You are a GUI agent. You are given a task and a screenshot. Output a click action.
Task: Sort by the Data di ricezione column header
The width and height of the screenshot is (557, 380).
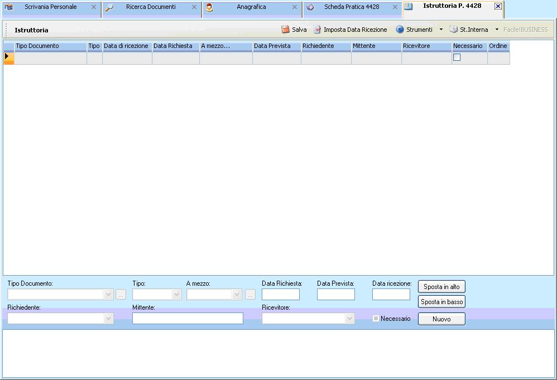tap(127, 46)
